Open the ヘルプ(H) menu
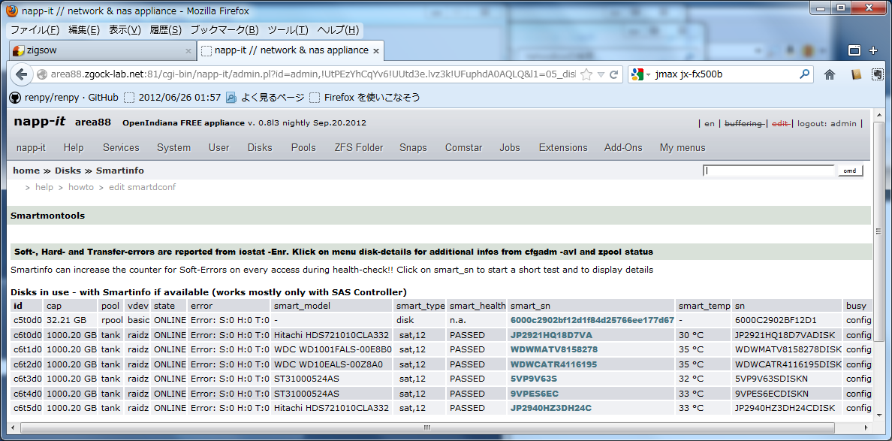 pos(338,30)
